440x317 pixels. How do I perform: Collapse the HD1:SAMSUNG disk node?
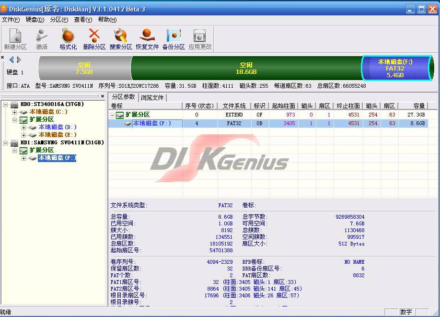5,143
